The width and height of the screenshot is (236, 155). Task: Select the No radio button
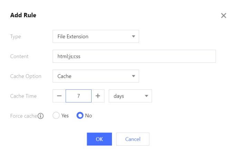click(80, 116)
